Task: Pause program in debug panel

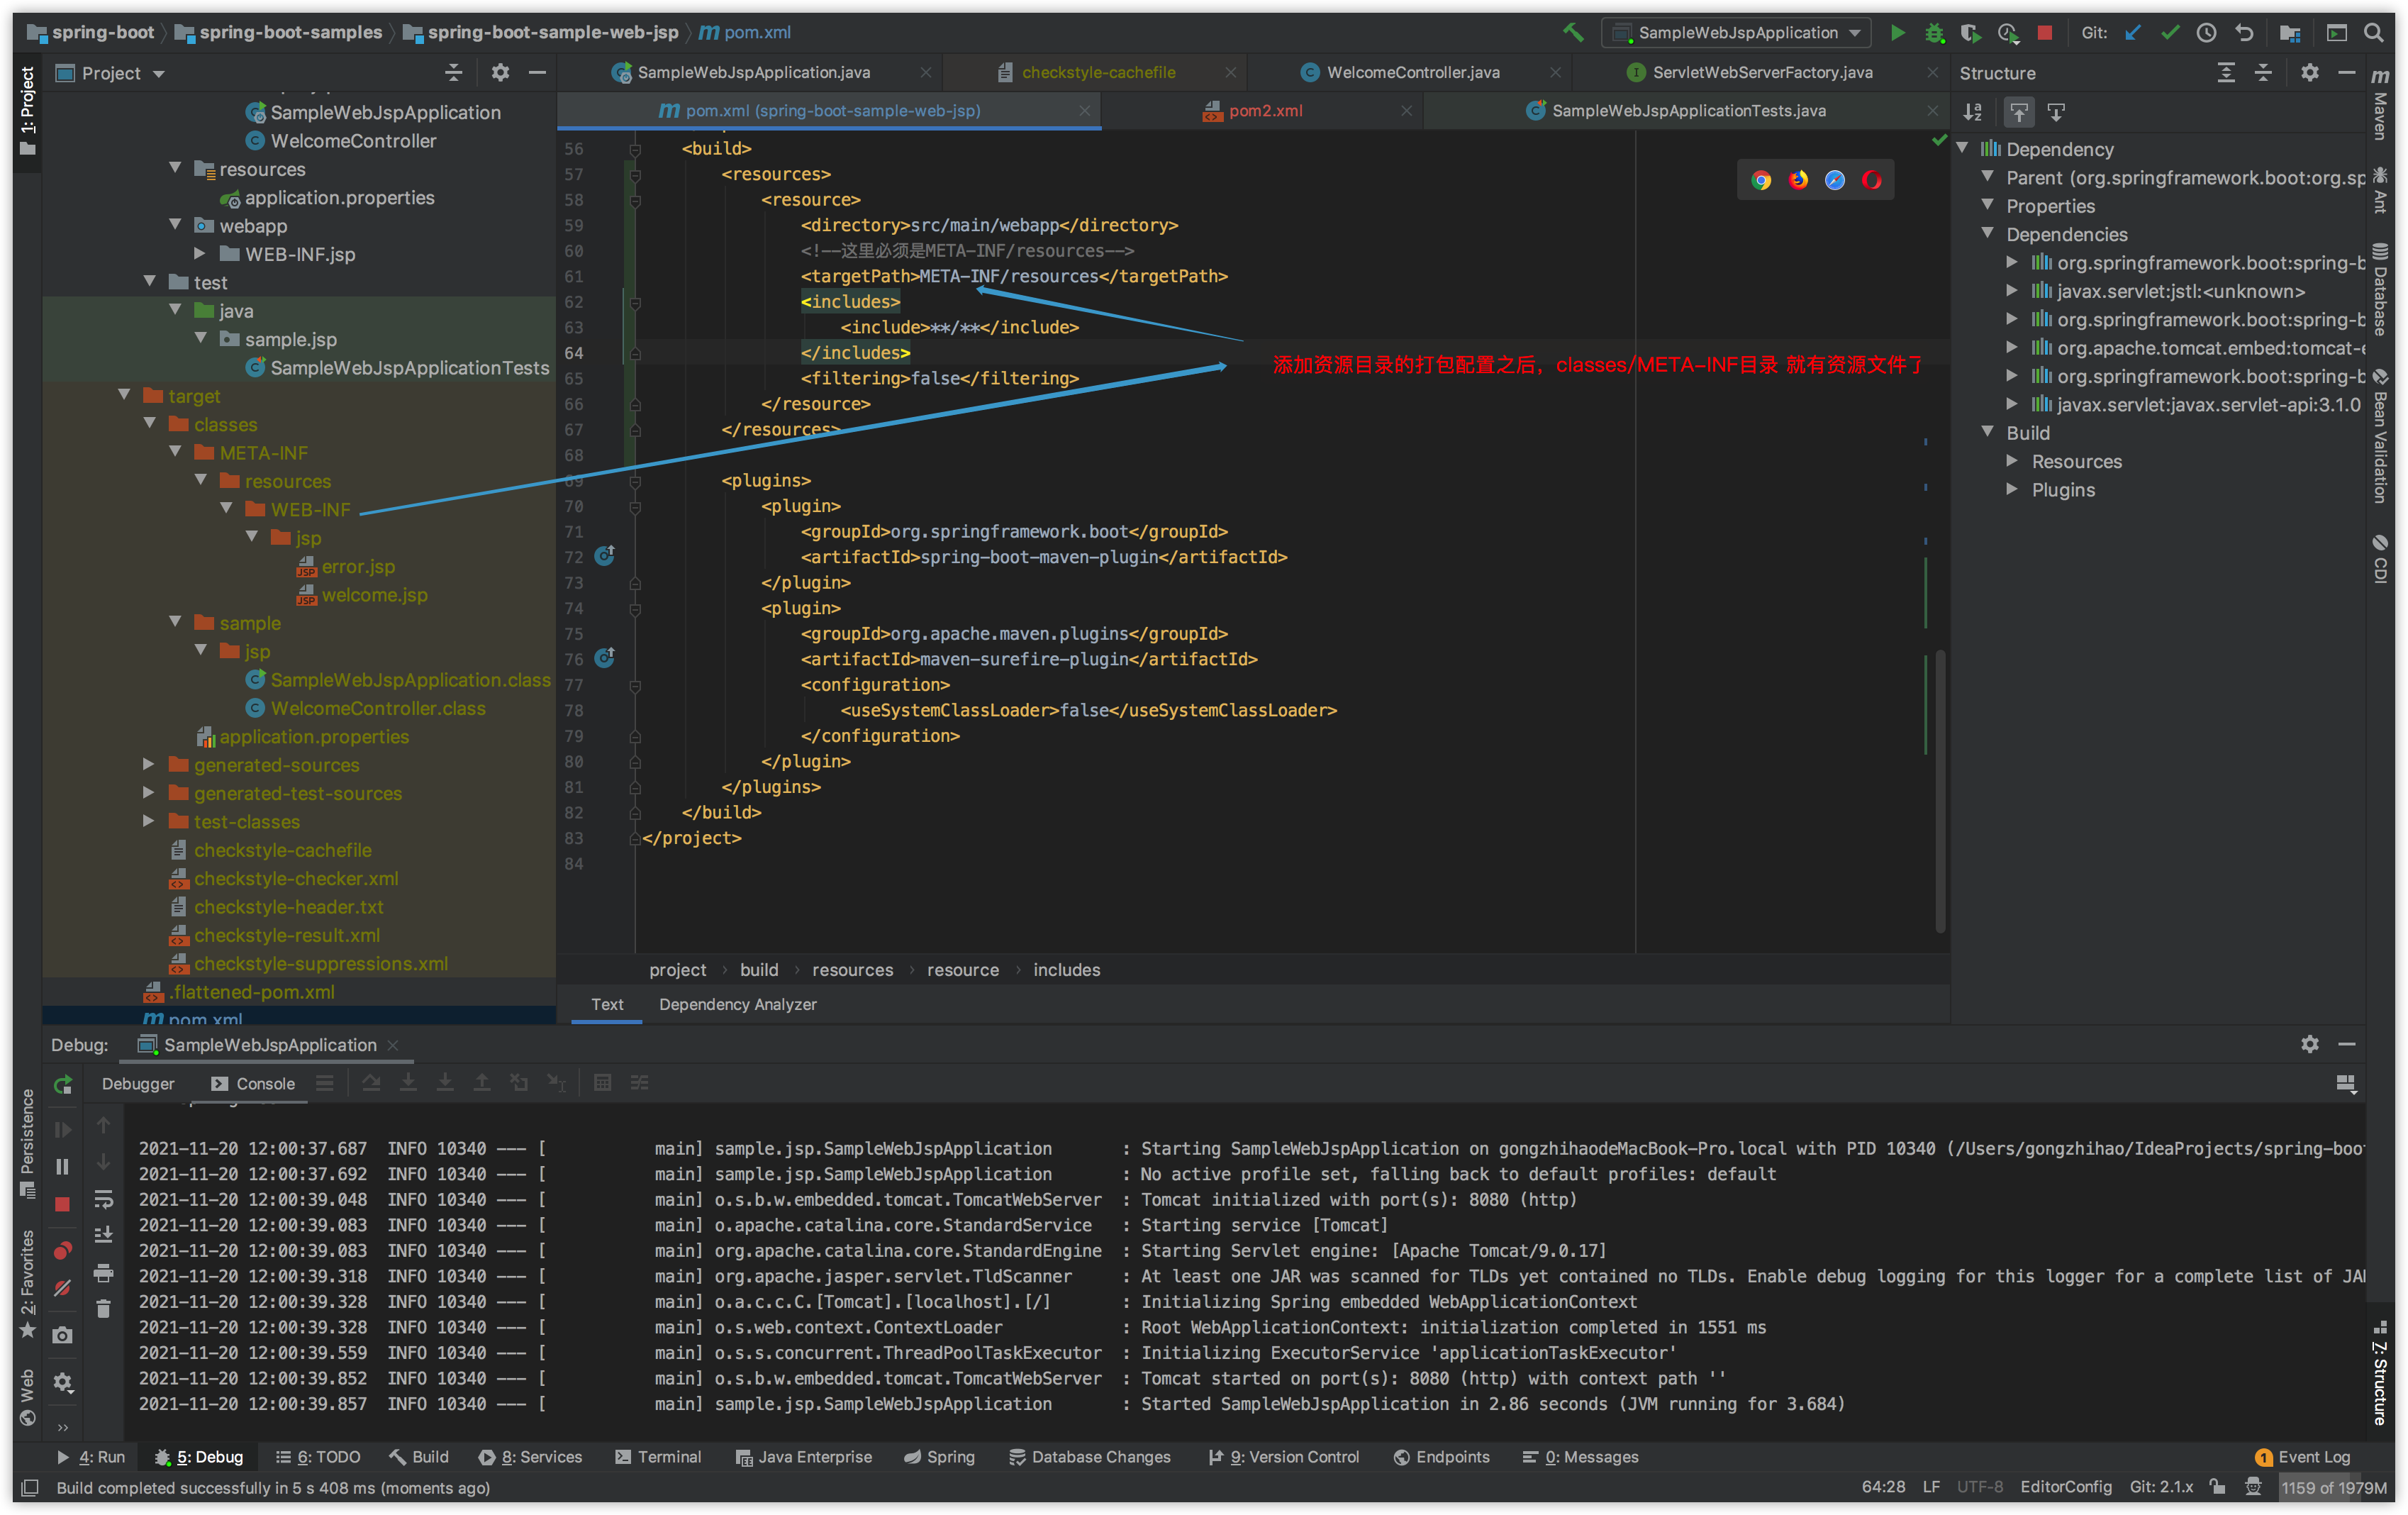Action: (x=63, y=1167)
